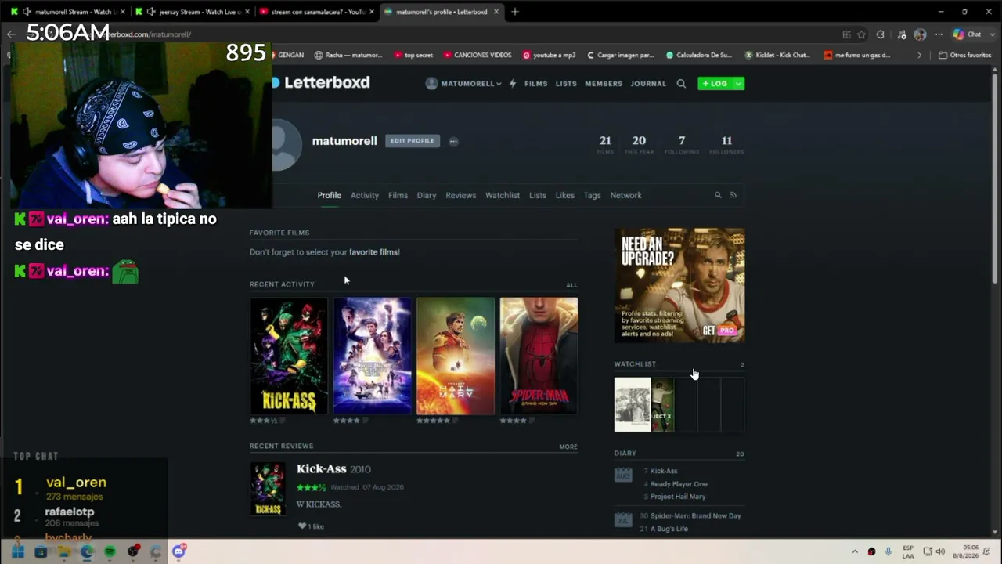Open FILMS in the top navigation
This screenshot has height=564, width=1002.
coord(536,84)
